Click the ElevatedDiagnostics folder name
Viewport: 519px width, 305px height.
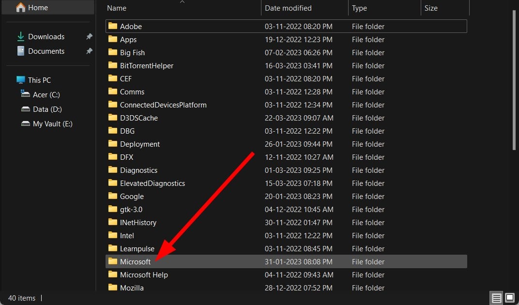click(152, 183)
